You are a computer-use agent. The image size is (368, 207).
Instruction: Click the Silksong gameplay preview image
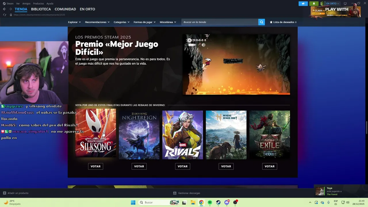click(236, 64)
